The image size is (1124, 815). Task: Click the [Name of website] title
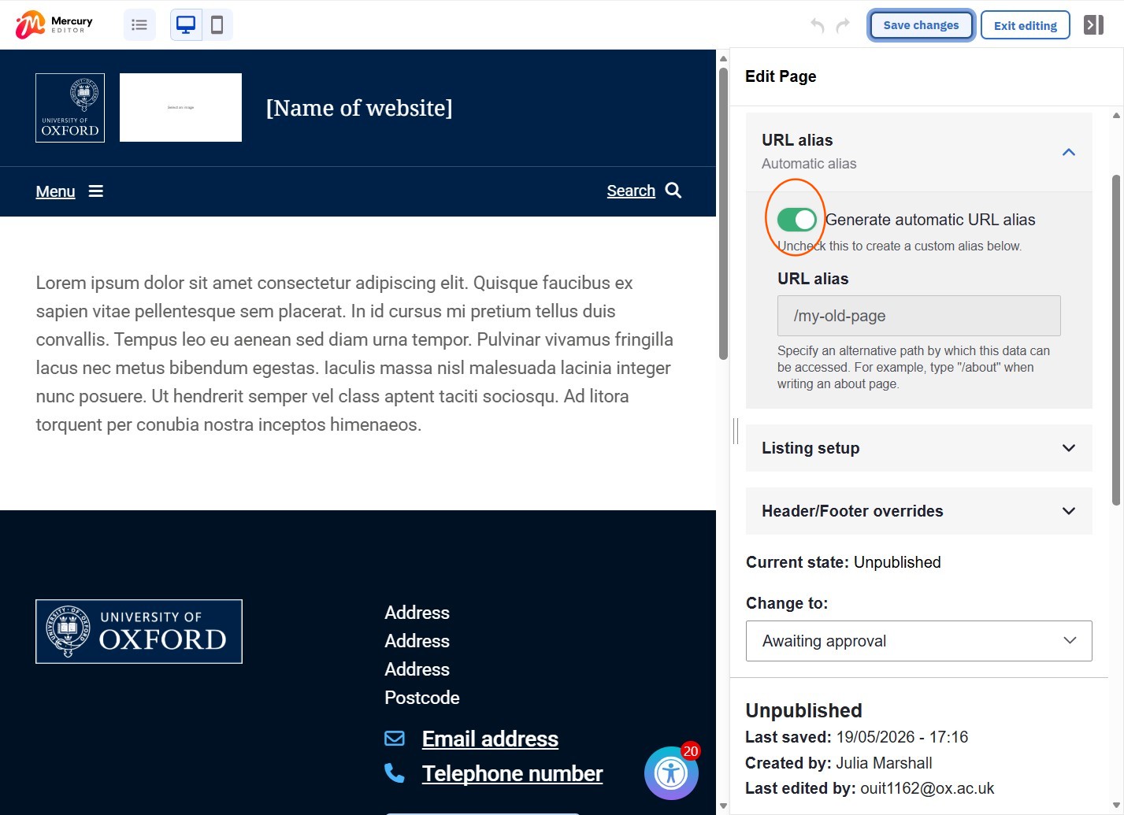coord(359,108)
